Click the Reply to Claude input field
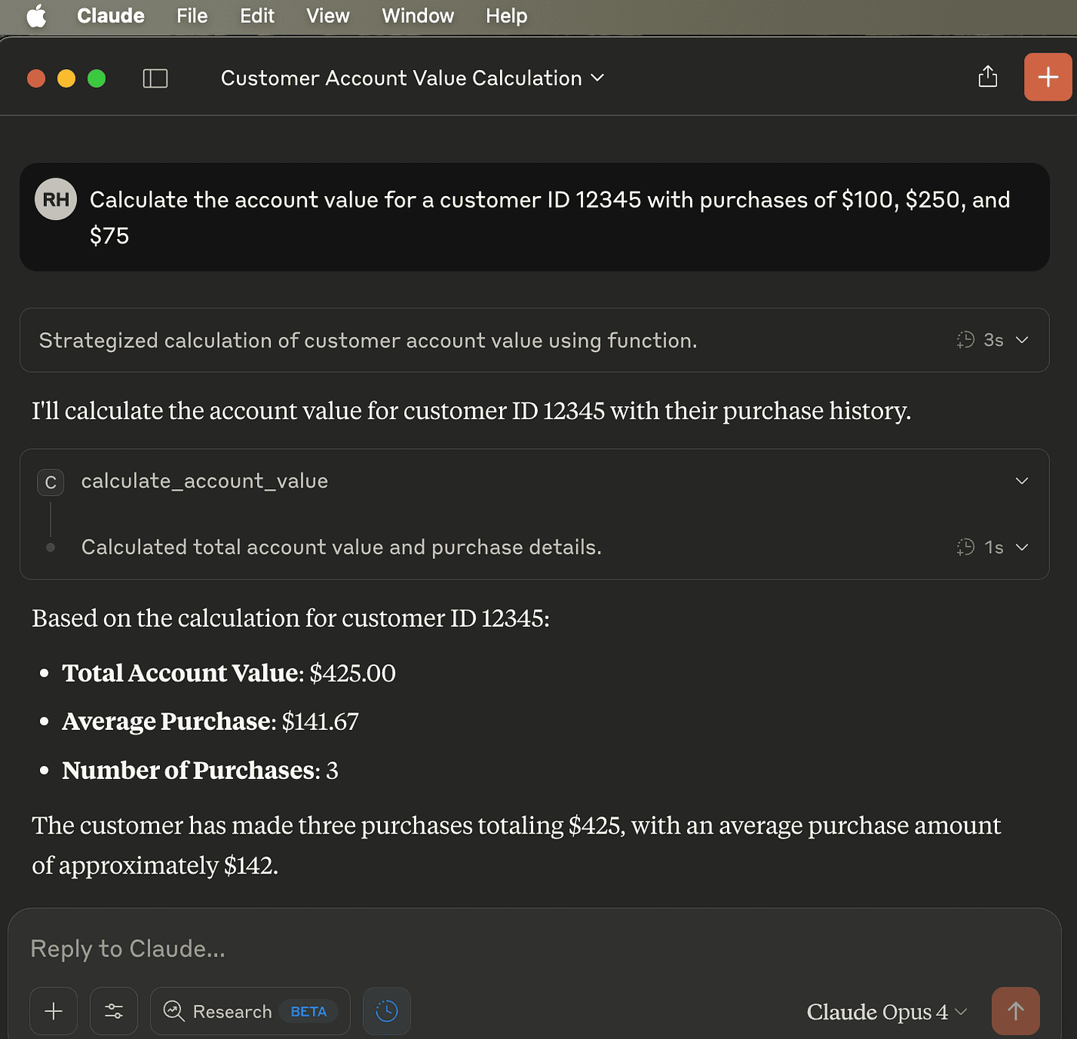 [x=534, y=949]
